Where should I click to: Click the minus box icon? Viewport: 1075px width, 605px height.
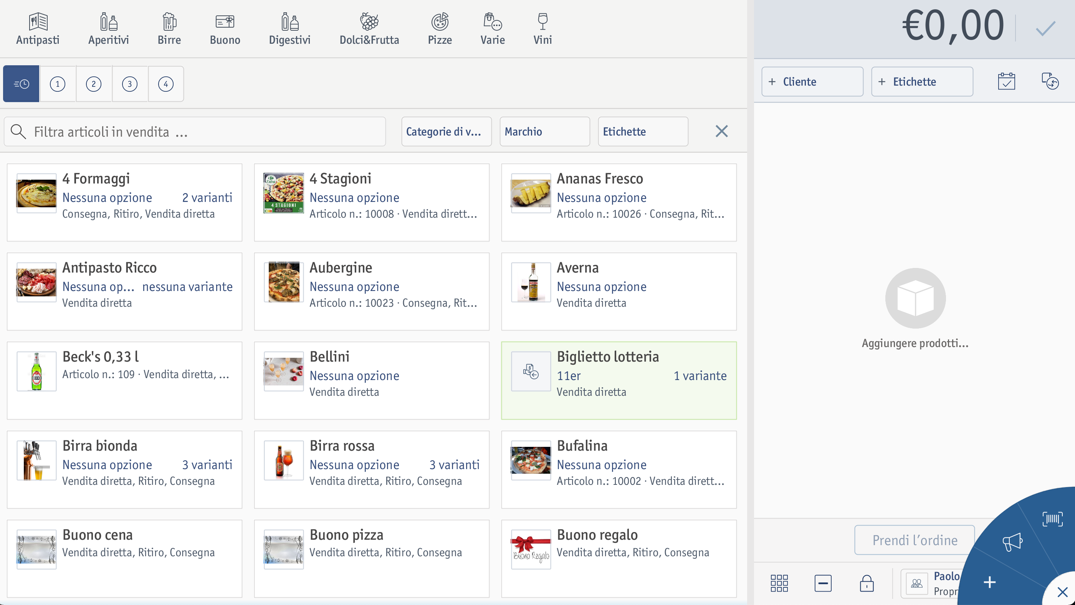click(x=822, y=583)
